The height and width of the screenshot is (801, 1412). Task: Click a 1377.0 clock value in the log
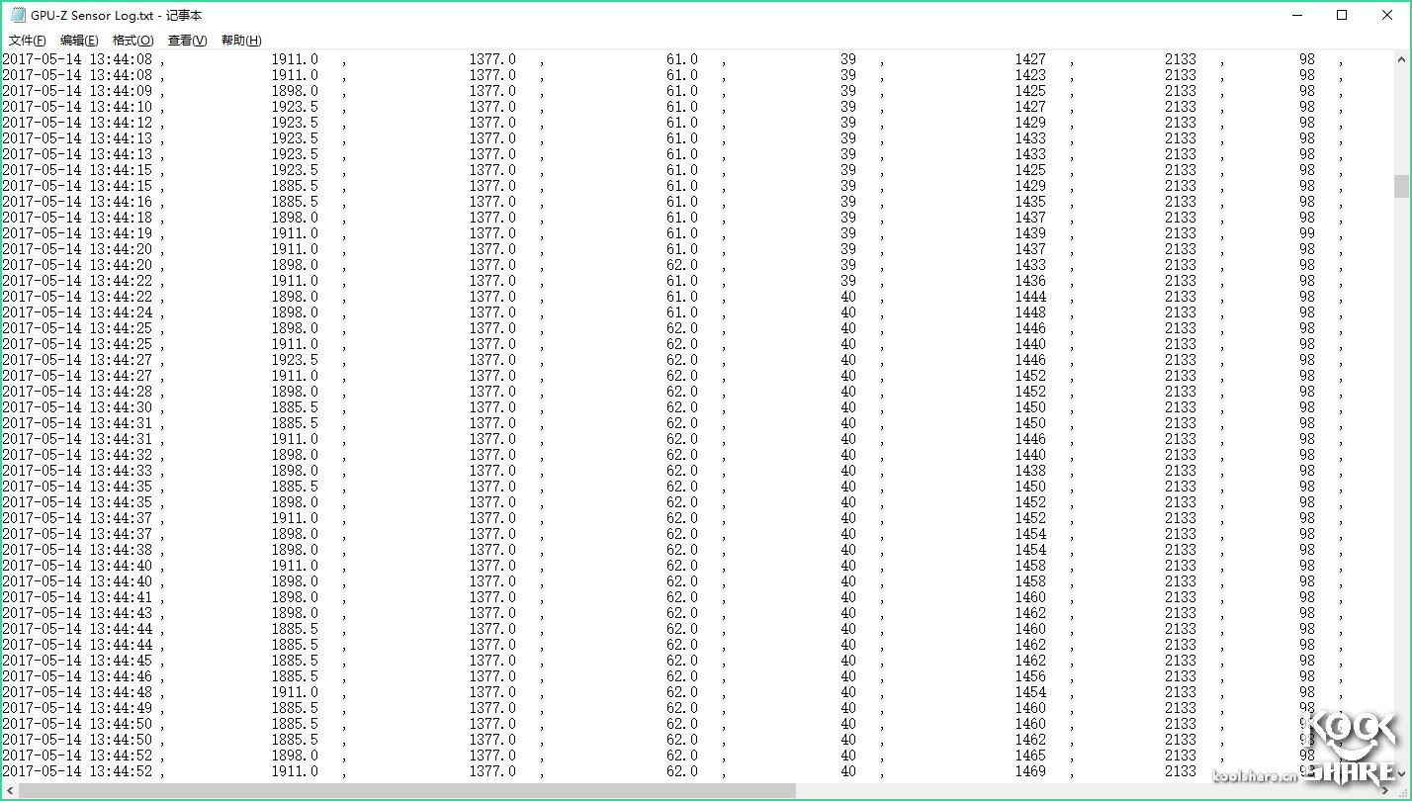coord(494,59)
